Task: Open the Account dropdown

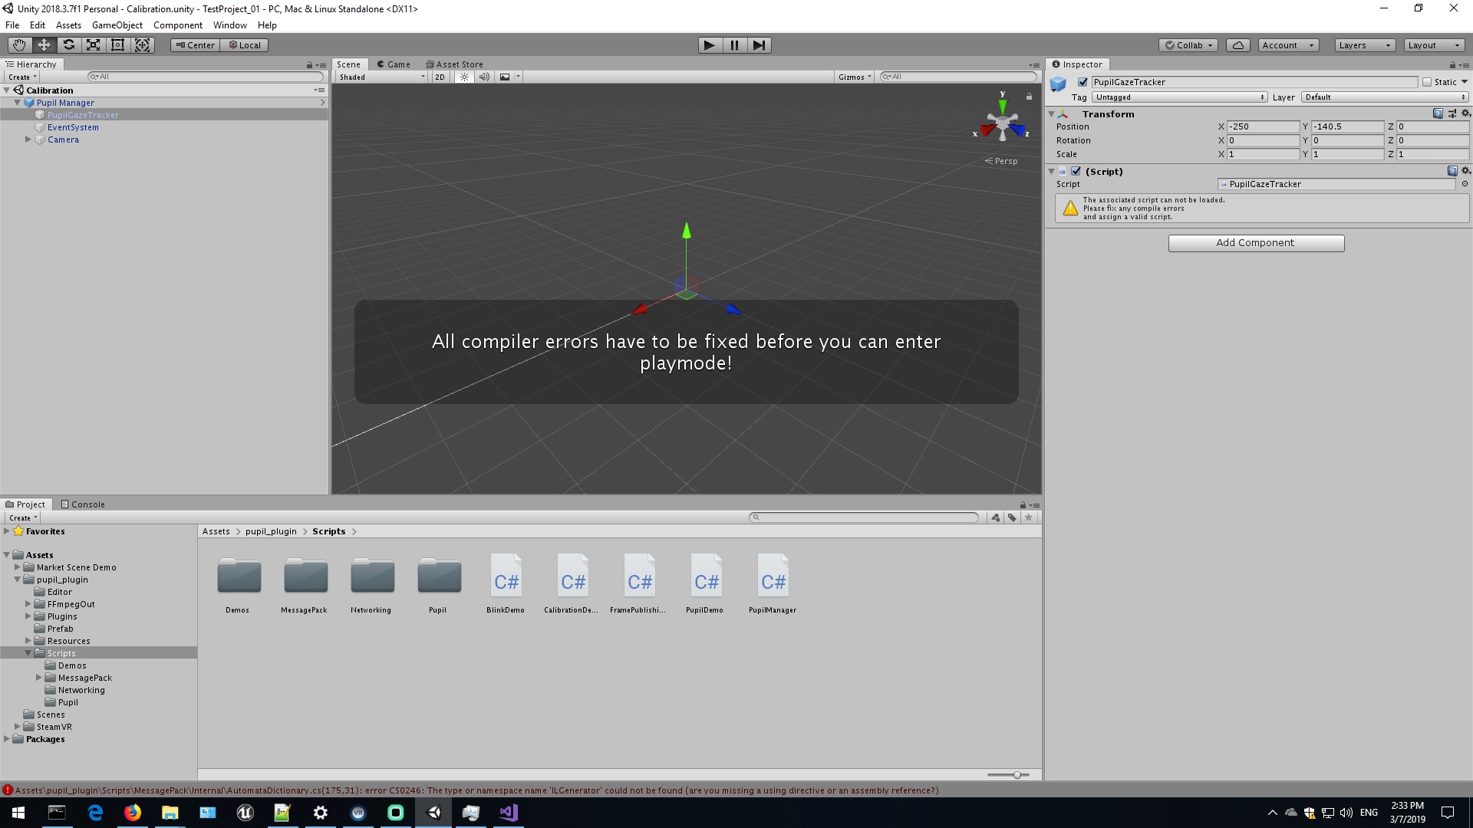Action: tap(1288, 45)
